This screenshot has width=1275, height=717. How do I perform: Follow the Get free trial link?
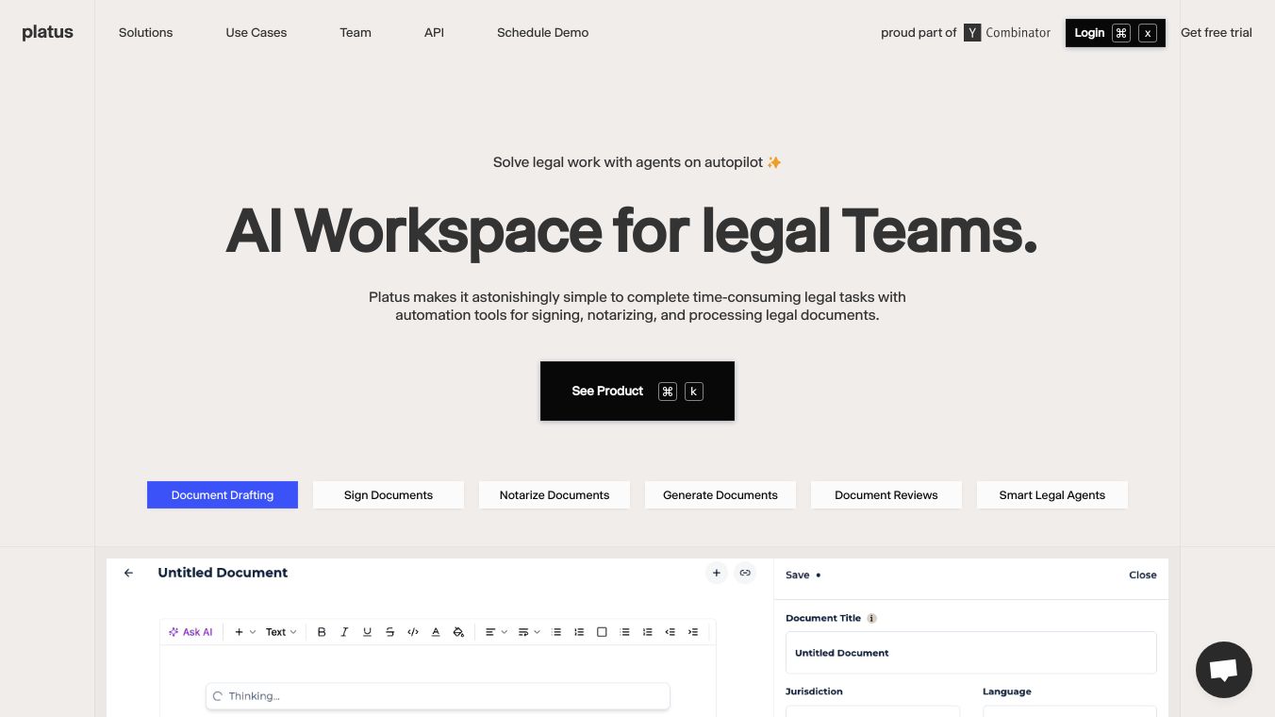click(1217, 32)
